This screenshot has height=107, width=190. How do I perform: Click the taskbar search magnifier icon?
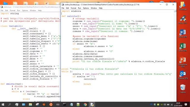[10, 104]
